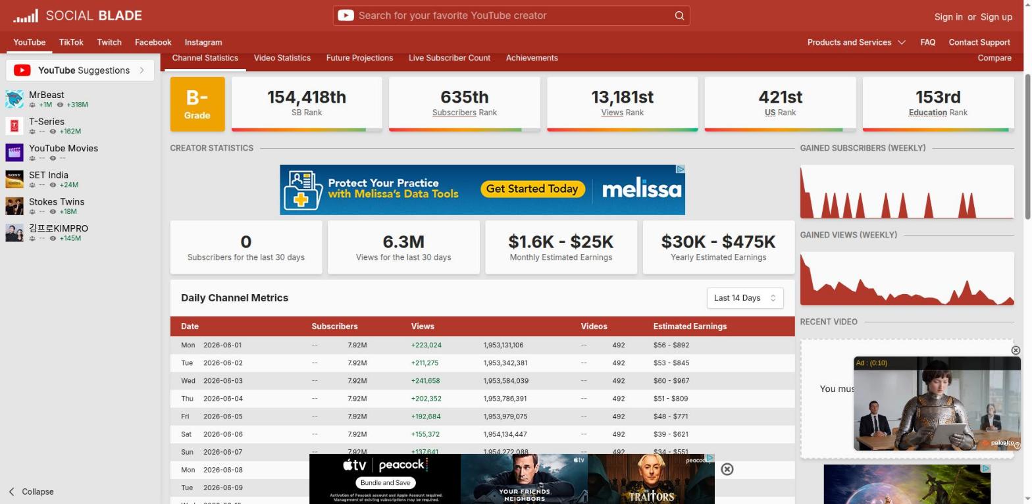Click the $39 - $621 earnings cell
This screenshot has height=504, width=1032.
[671, 434]
